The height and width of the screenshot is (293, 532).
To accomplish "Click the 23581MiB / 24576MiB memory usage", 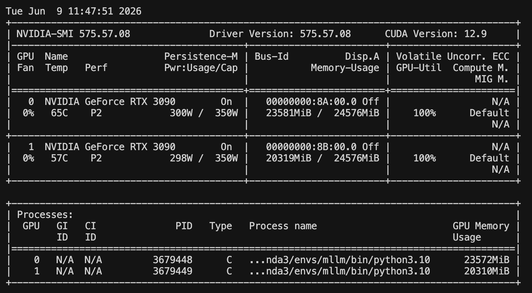I will pos(323,113).
